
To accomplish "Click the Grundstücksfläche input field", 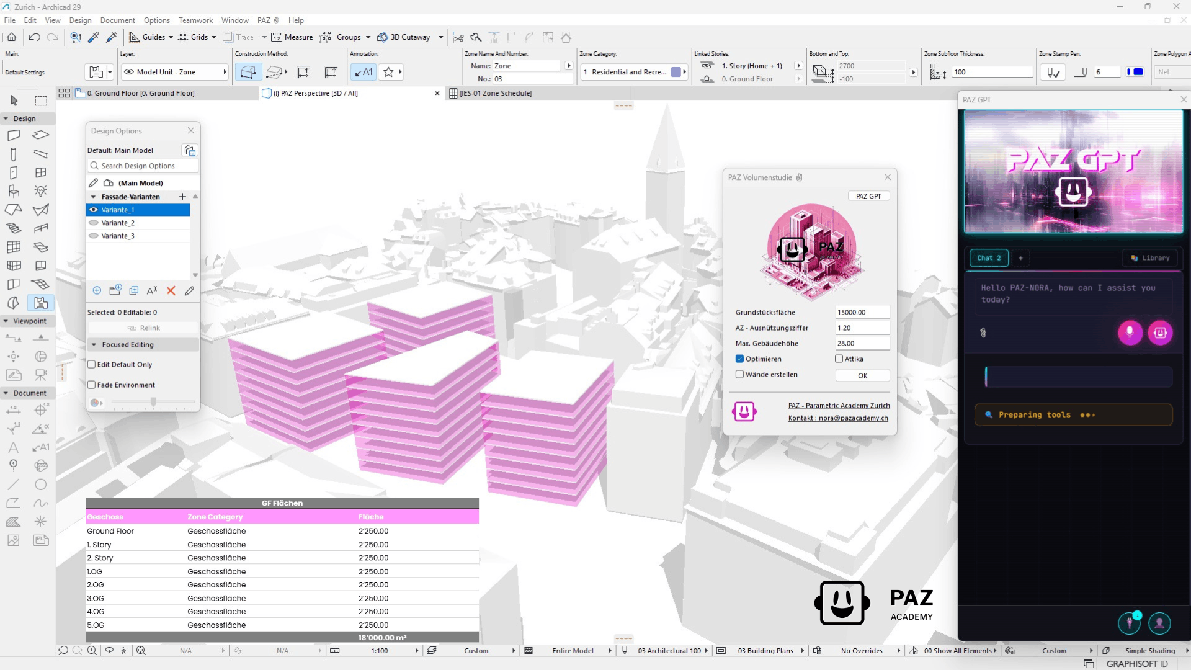I will pyautogui.click(x=862, y=313).
